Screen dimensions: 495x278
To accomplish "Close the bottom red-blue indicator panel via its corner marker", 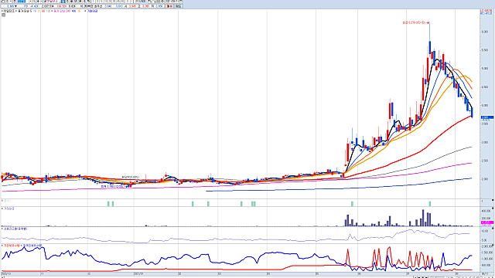I will pyautogui.click(x=493, y=245).
